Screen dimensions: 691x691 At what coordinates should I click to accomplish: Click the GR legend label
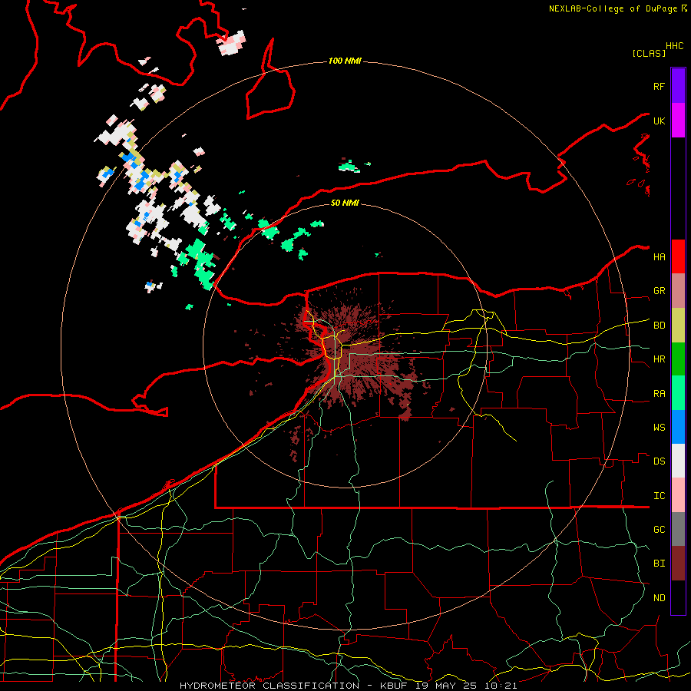tap(659, 291)
